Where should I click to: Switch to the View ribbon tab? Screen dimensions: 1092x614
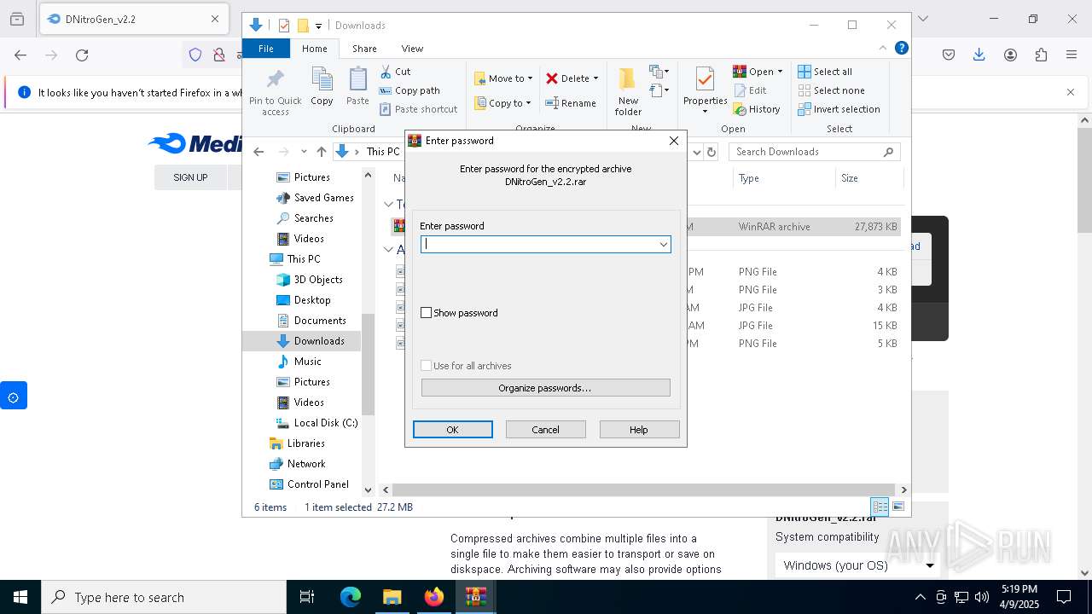pyautogui.click(x=412, y=49)
